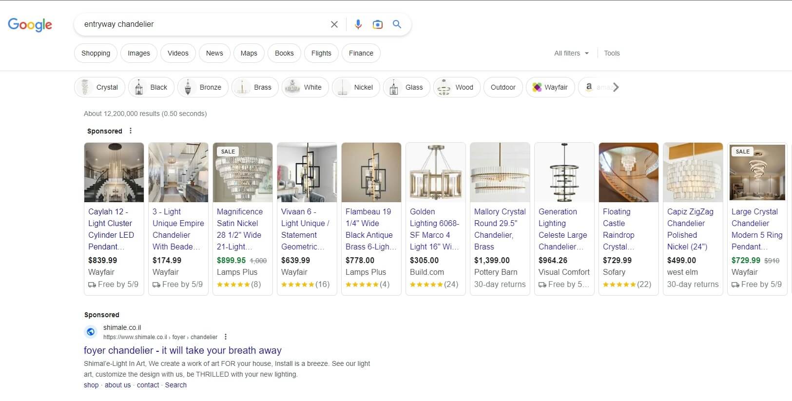Viewport: 792px width, 401px height.
Task: Open Golden Lighting Marco product image
Action: pyautogui.click(x=436, y=172)
